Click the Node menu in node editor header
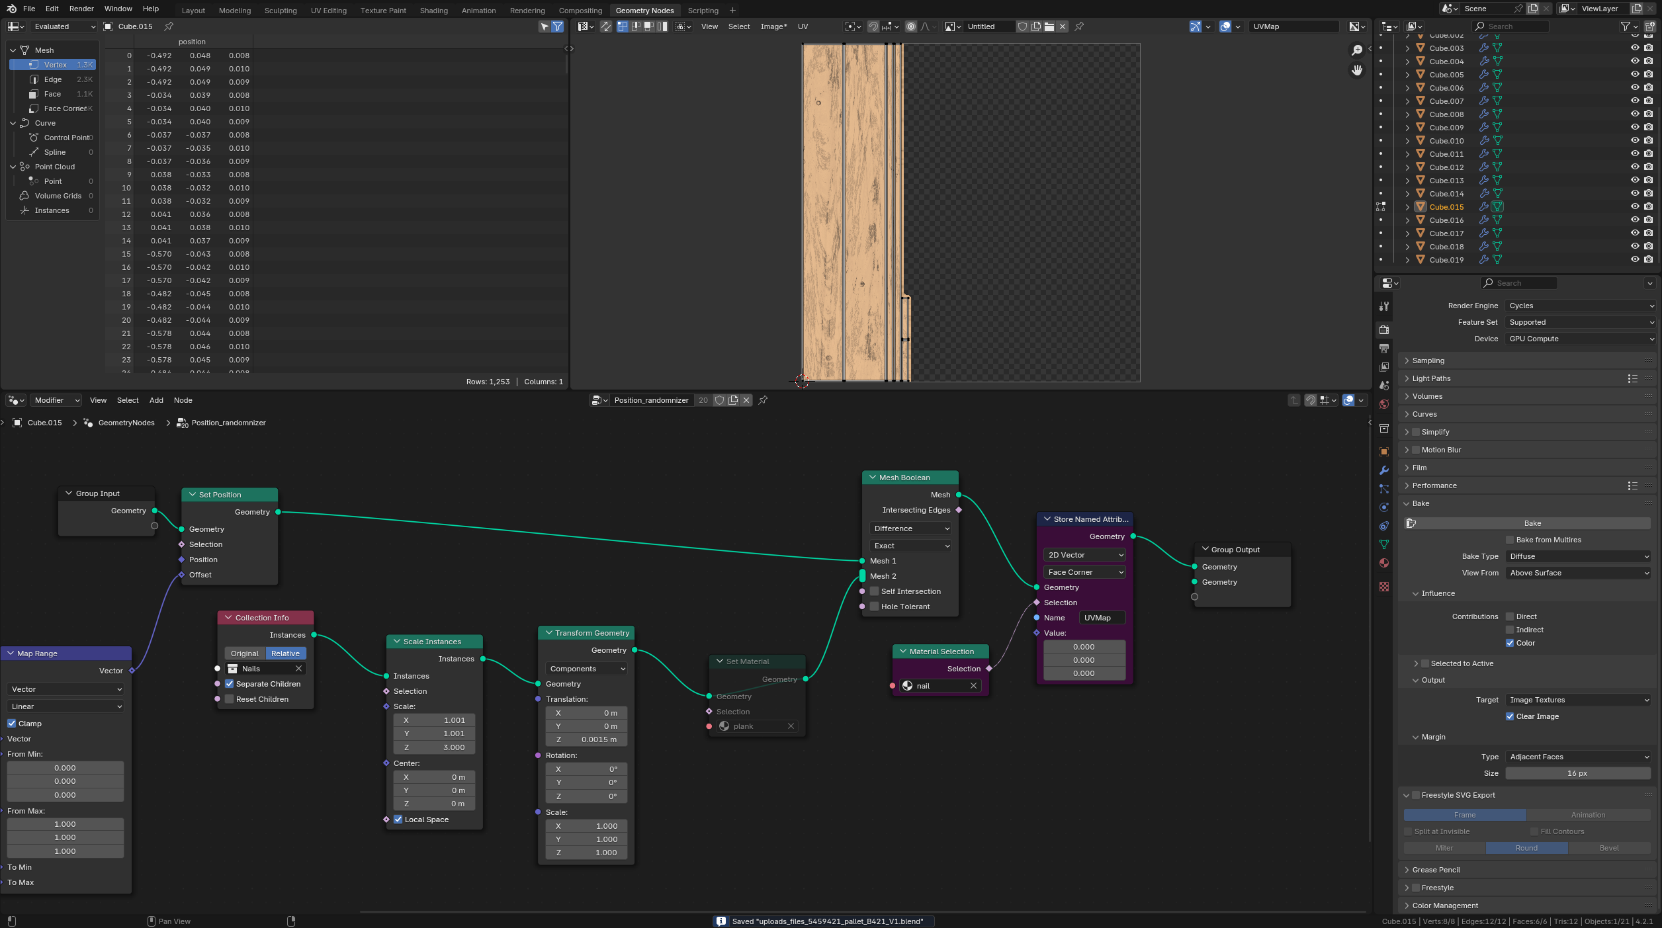 (x=183, y=400)
